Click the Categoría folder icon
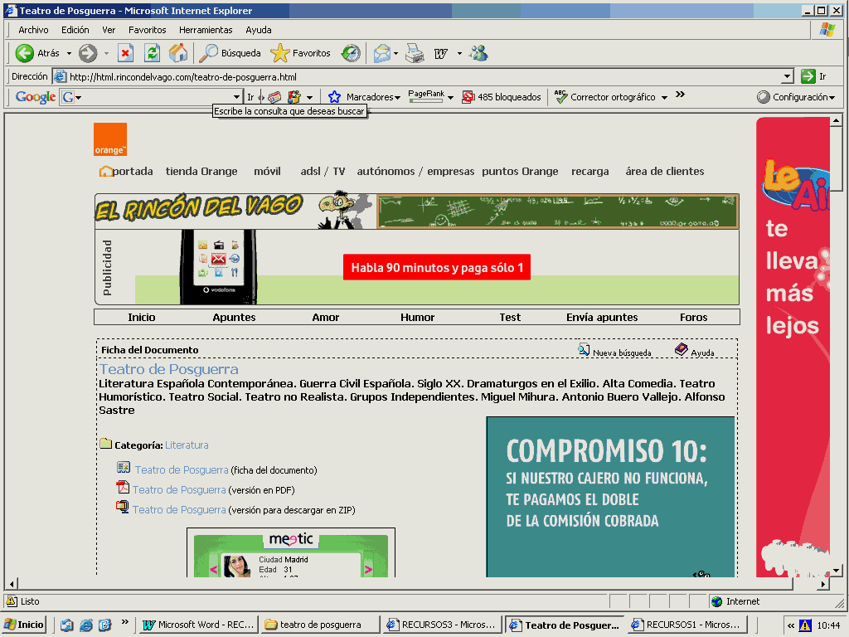 coord(105,444)
